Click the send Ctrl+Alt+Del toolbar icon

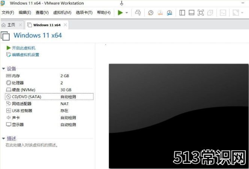click(x=138, y=13)
